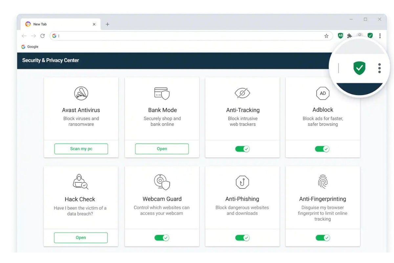Image resolution: width=394 pixels, height=263 pixels.
Task: Click the Security & Privacy Center heading
Action: [51, 60]
